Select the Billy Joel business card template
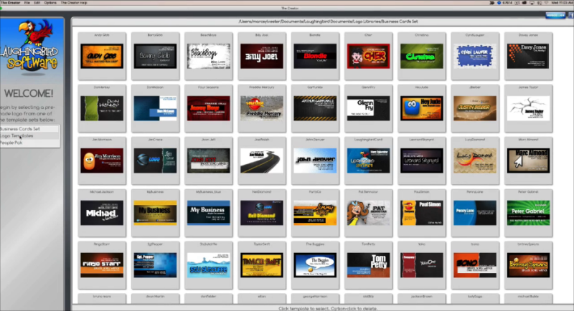 (x=261, y=55)
